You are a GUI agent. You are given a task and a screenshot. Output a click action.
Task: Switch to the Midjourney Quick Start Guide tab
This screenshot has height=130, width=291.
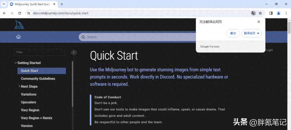point(32,4)
